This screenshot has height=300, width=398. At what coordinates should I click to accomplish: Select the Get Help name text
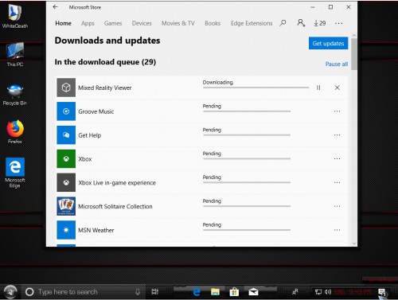point(90,135)
